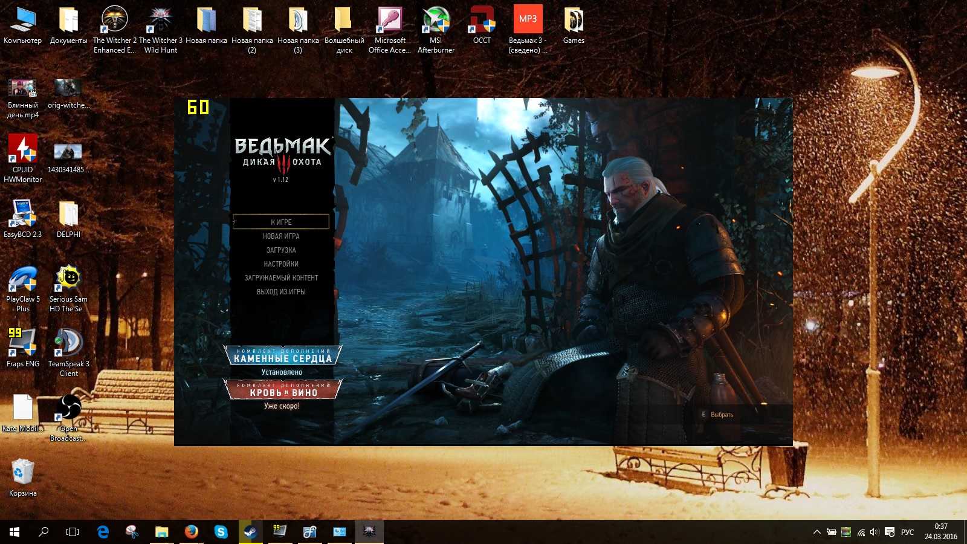Open the Новая папка (2) folder
This screenshot has height=544, width=967.
point(252,30)
